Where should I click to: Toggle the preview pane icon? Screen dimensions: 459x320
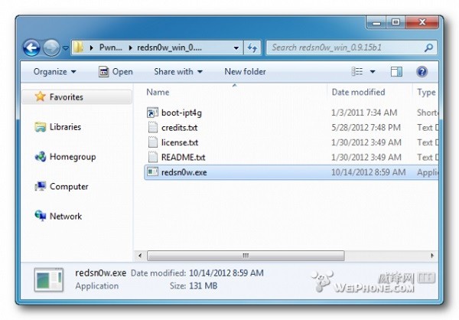coord(396,72)
